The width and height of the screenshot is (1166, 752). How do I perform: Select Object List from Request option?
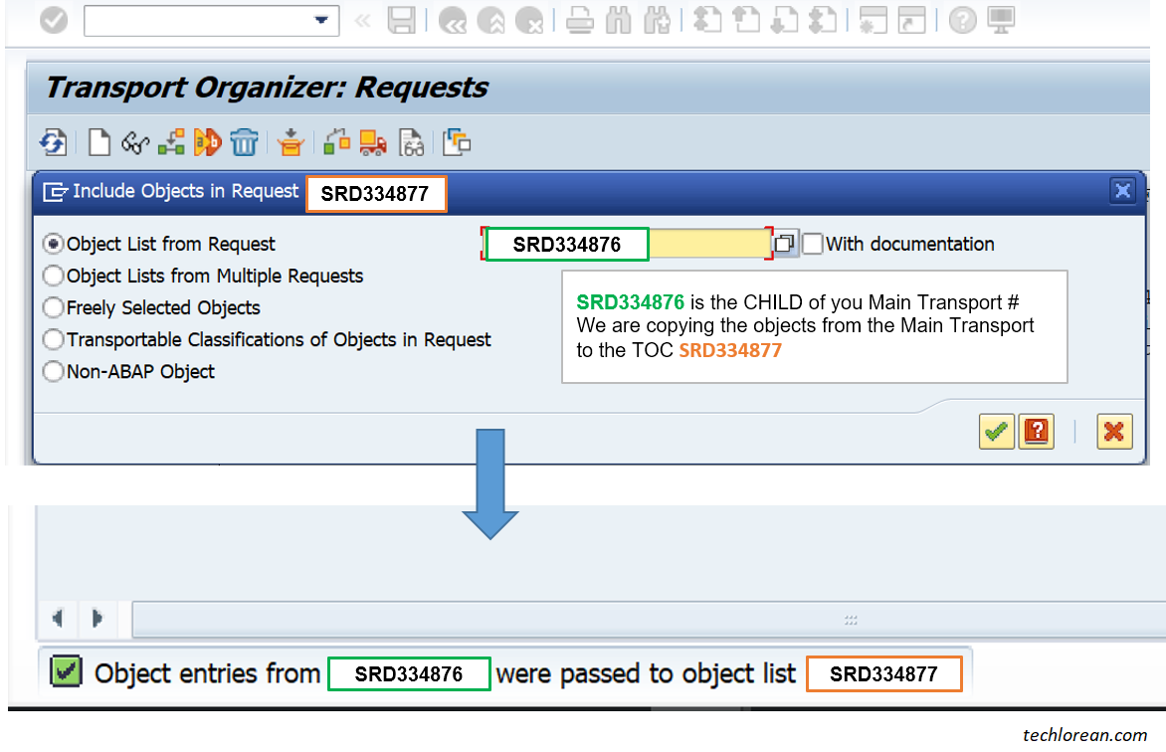point(54,245)
